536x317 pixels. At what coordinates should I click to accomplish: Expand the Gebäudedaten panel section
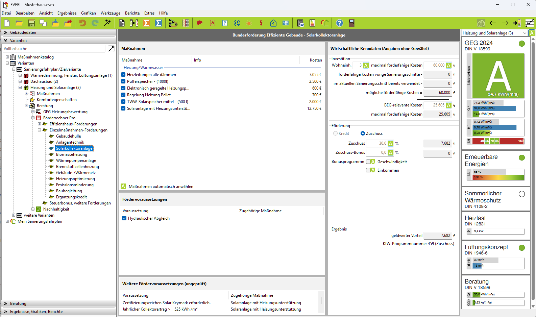[6, 32]
